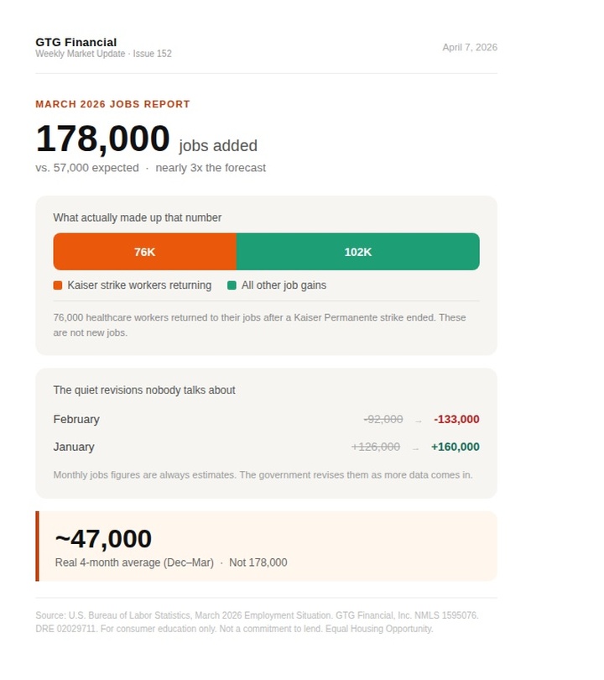This screenshot has width=604, height=680.
Task: Click the 178,000 headline number
Action: pyautogui.click(x=102, y=139)
